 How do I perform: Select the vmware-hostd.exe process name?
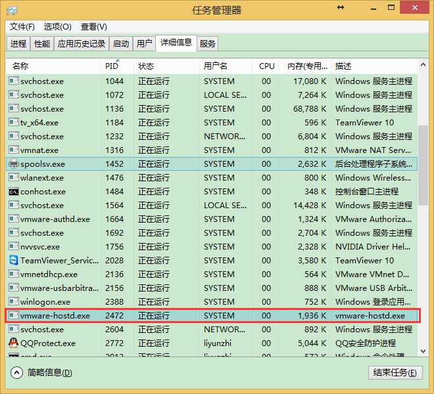click(55, 315)
